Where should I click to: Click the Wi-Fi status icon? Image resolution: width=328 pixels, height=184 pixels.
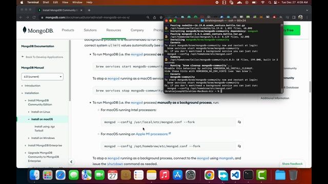tap(263, 3)
